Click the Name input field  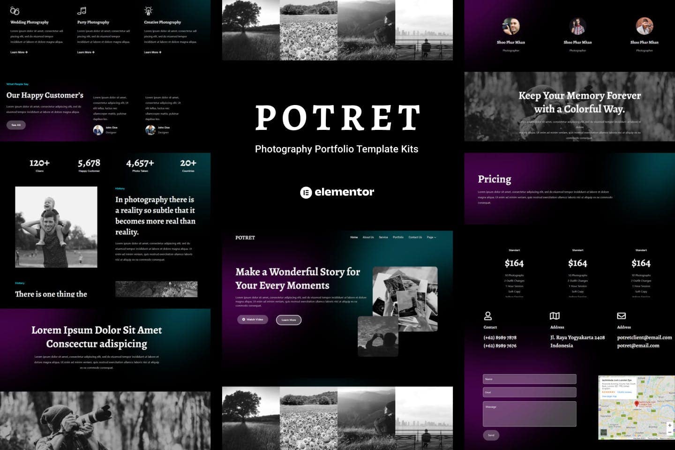(x=529, y=379)
